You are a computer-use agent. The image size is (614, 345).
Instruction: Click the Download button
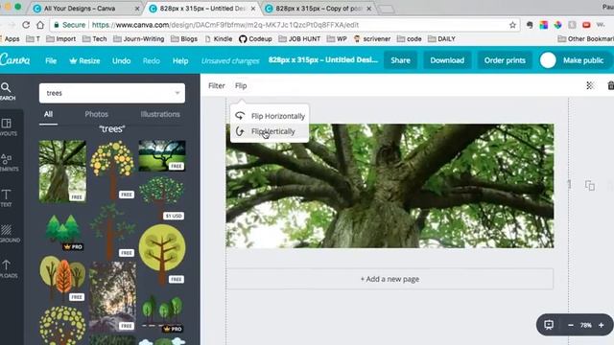tap(447, 60)
